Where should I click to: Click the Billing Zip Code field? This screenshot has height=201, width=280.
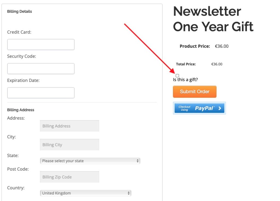(69, 177)
